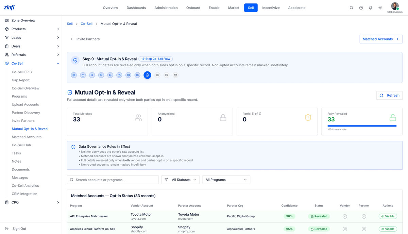Open the Sell breadcrumb link
This screenshot has width=408, height=234.
tap(70, 24)
